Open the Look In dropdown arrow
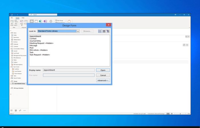 coord(78,31)
